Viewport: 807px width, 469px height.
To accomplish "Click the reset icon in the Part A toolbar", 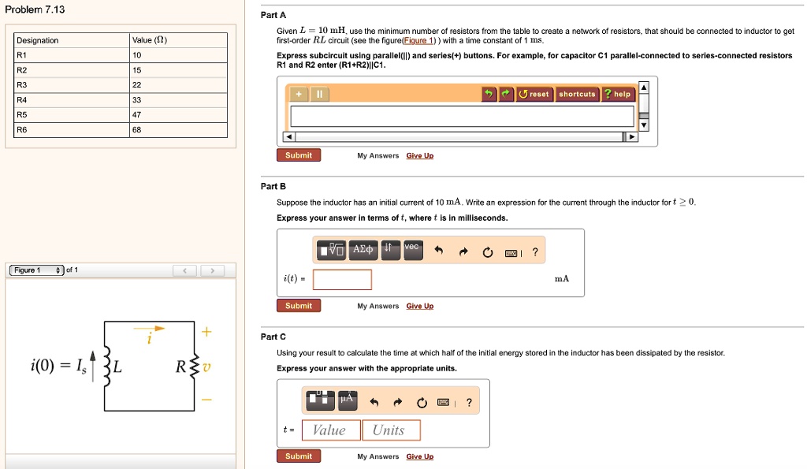I will click(x=534, y=94).
